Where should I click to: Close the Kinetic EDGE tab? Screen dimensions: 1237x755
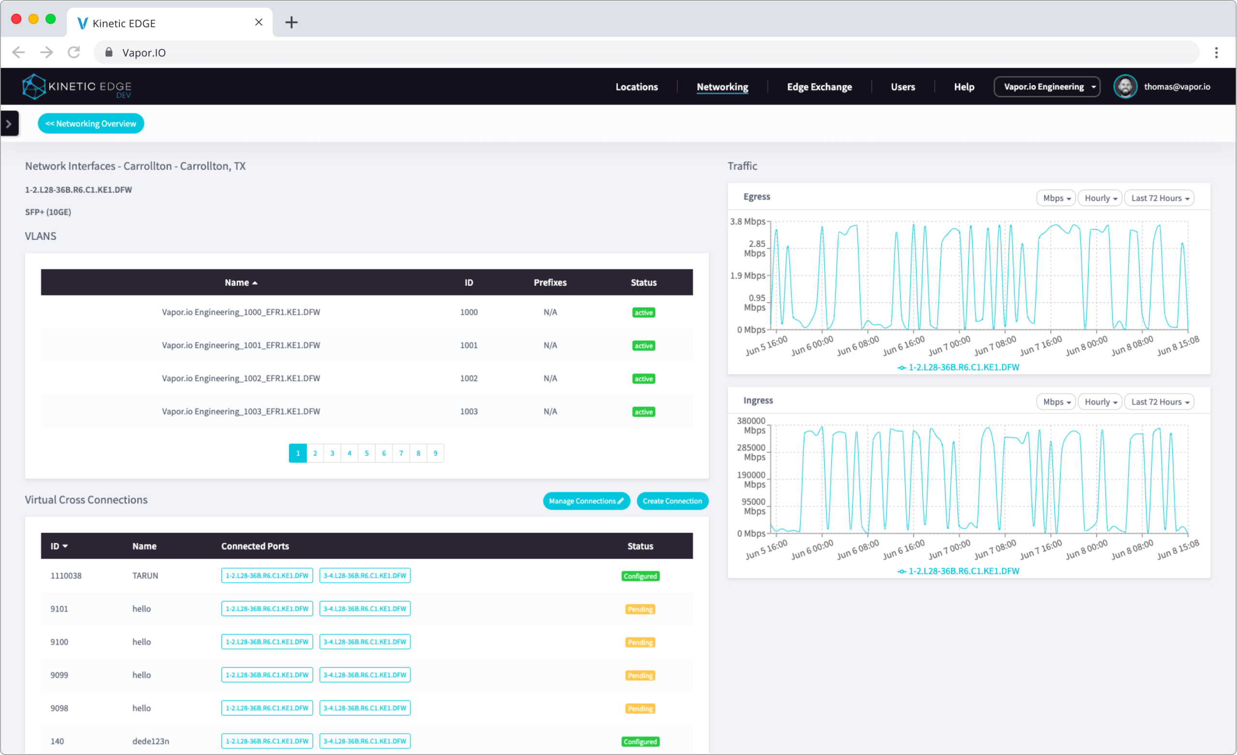click(x=259, y=23)
